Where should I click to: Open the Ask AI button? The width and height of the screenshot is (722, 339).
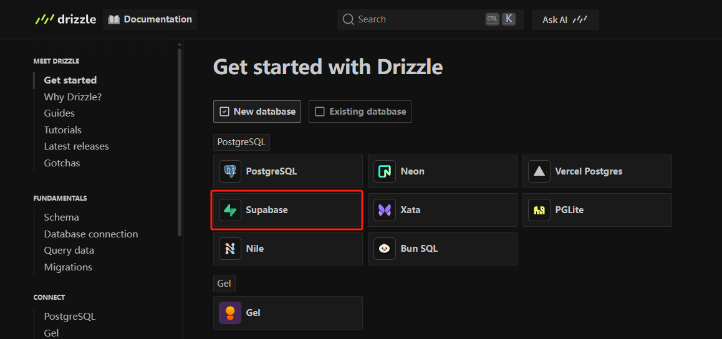pos(565,20)
